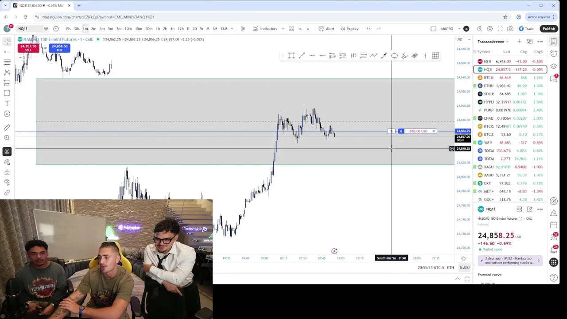Viewport: 567px width, 319px height.
Task: Select the grid-pattern drawing tool in floating toolbar
Action: coord(435,55)
